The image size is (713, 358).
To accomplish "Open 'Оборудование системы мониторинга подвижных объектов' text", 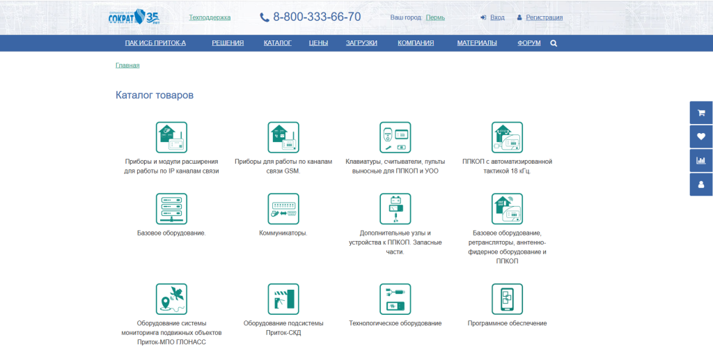I will click(171, 333).
